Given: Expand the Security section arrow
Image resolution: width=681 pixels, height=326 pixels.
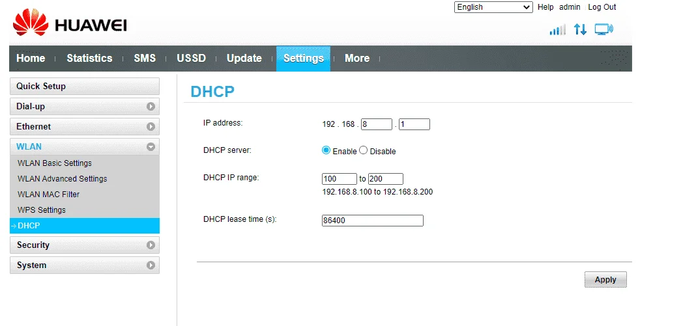Looking at the screenshot, I should click(151, 245).
